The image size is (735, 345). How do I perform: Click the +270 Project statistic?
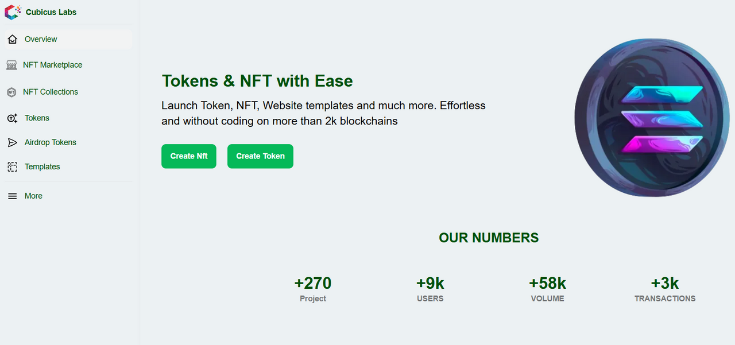click(313, 289)
